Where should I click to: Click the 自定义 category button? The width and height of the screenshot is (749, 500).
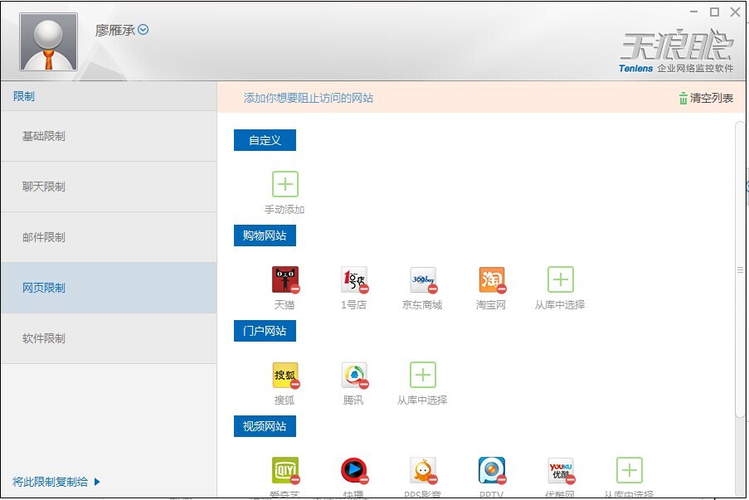(265, 140)
